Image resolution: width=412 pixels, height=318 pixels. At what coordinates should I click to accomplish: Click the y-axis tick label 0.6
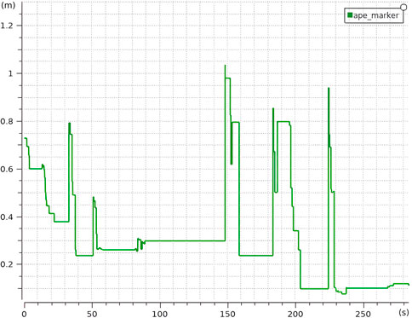[7, 169]
